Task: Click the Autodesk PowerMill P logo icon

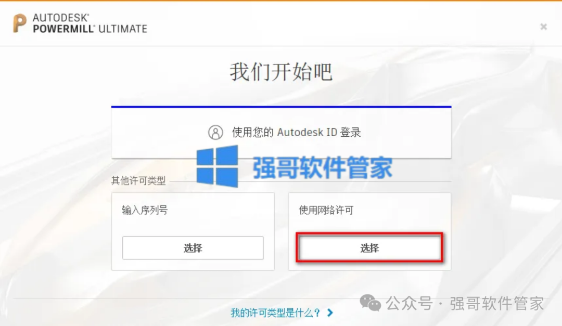Action: click(20, 23)
